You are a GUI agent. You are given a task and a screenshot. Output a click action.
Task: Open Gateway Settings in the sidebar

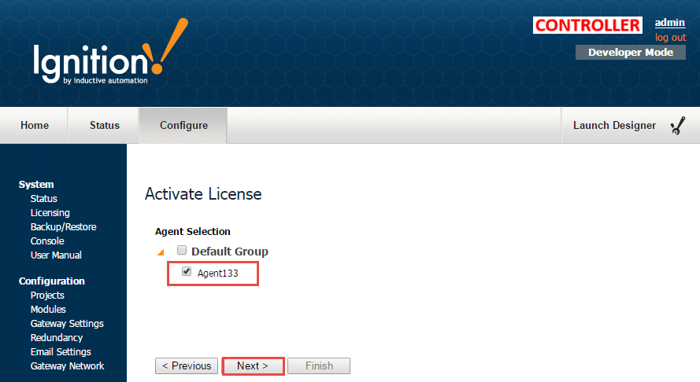coord(67,324)
